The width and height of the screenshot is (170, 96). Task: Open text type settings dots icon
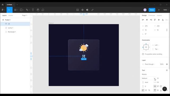167,70
